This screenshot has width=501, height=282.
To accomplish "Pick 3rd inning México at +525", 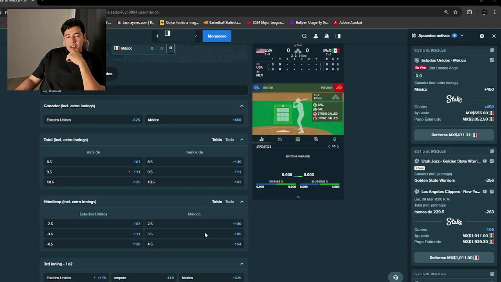I will pyautogui.click(x=211, y=278).
